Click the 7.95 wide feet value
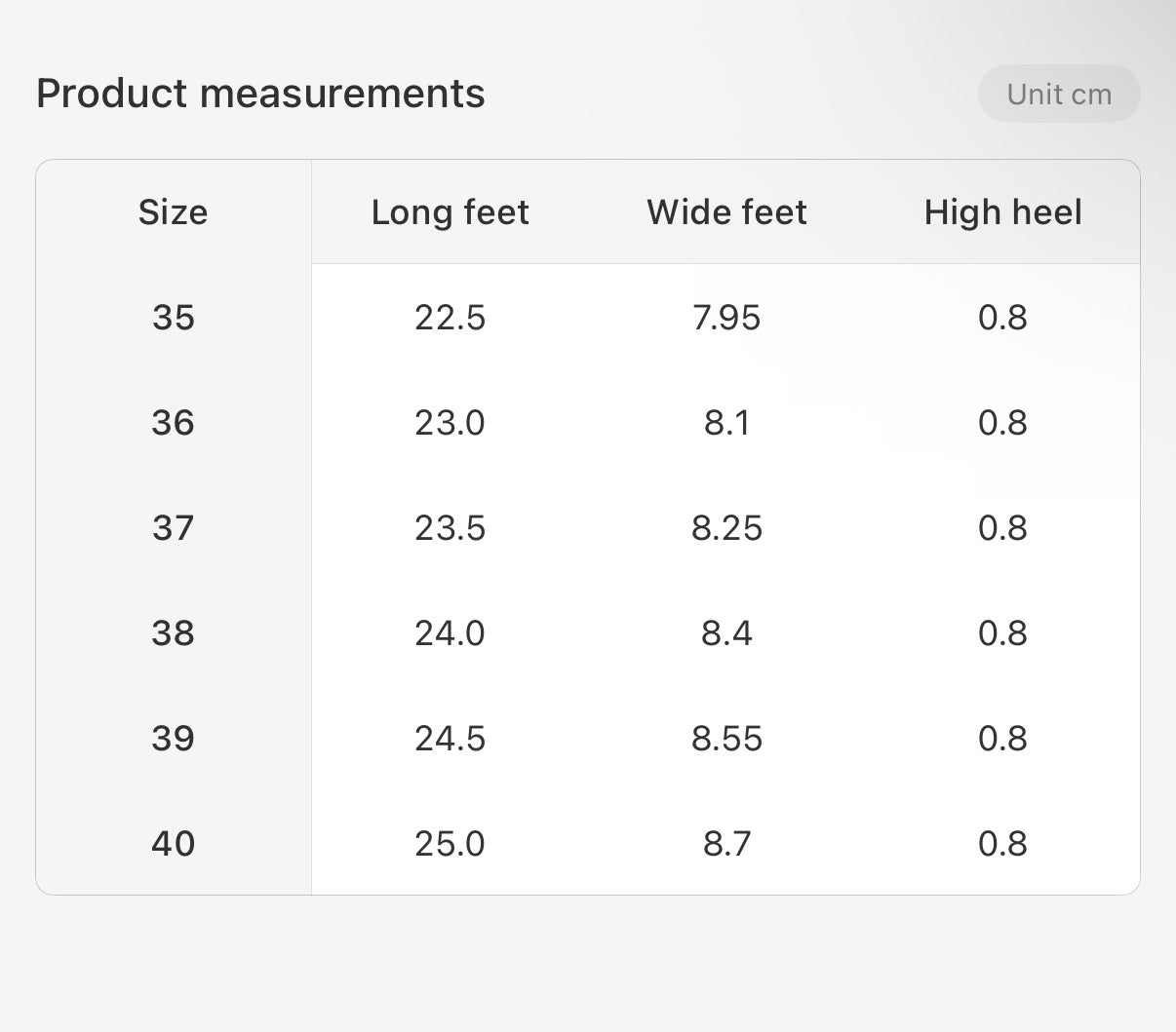The height and width of the screenshot is (1032, 1176). (x=726, y=318)
